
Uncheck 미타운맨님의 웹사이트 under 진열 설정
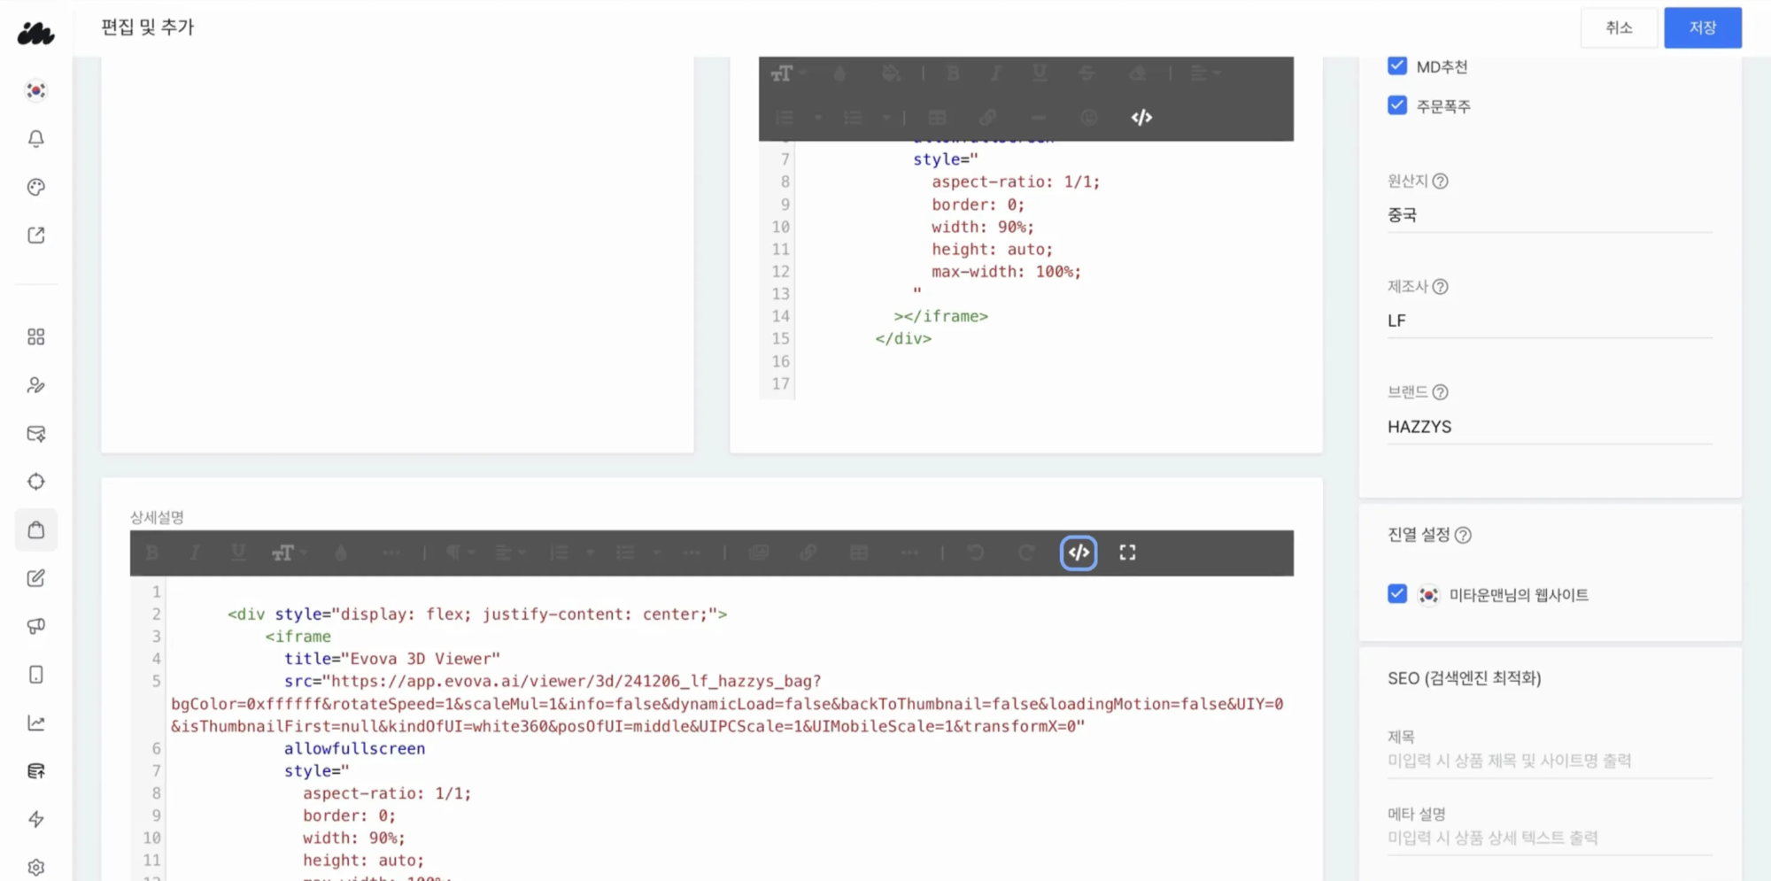1396,594
